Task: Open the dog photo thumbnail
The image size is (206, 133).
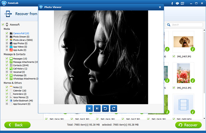Action: pyautogui.click(x=183, y=42)
